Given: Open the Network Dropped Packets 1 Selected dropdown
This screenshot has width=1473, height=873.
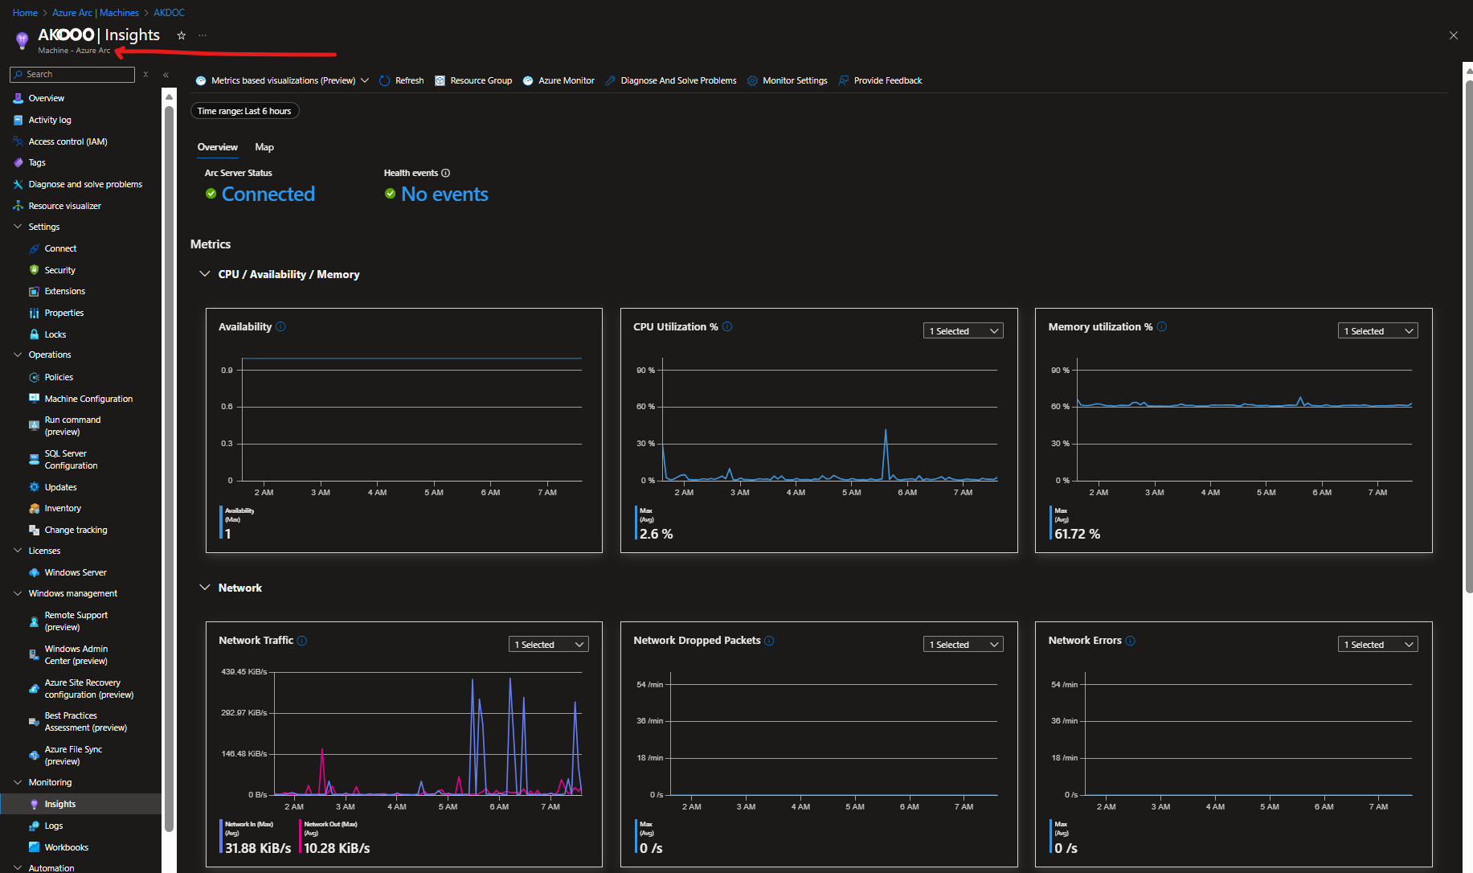Looking at the screenshot, I should click(963, 645).
